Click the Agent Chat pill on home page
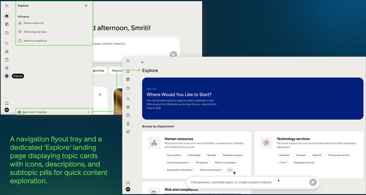 coord(100,71)
